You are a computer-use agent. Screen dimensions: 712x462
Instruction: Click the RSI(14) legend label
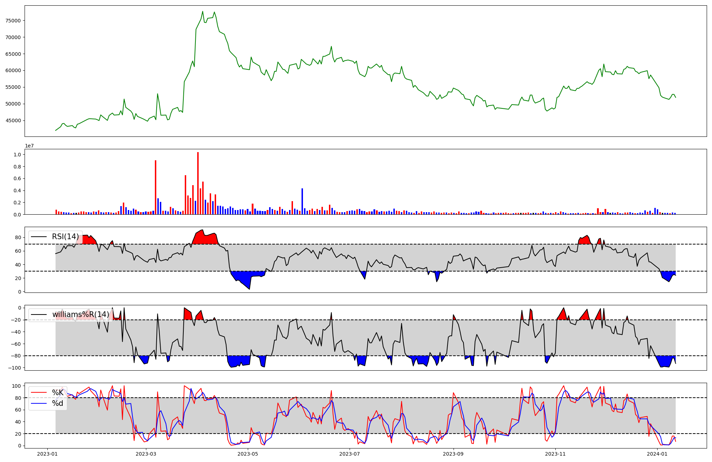click(x=66, y=237)
